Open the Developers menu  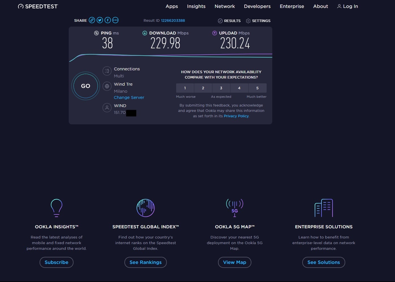coord(257,6)
